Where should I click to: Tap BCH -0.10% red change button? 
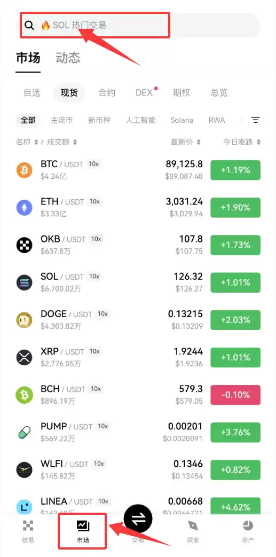pyautogui.click(x=235, y=395)
